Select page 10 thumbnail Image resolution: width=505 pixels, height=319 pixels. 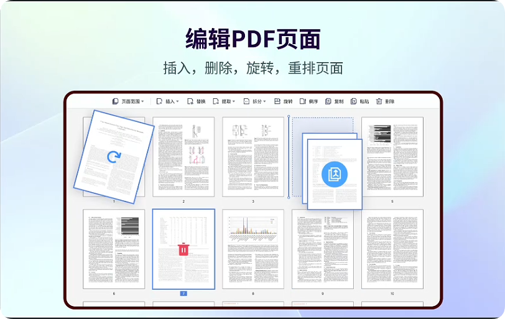(392, 249)
